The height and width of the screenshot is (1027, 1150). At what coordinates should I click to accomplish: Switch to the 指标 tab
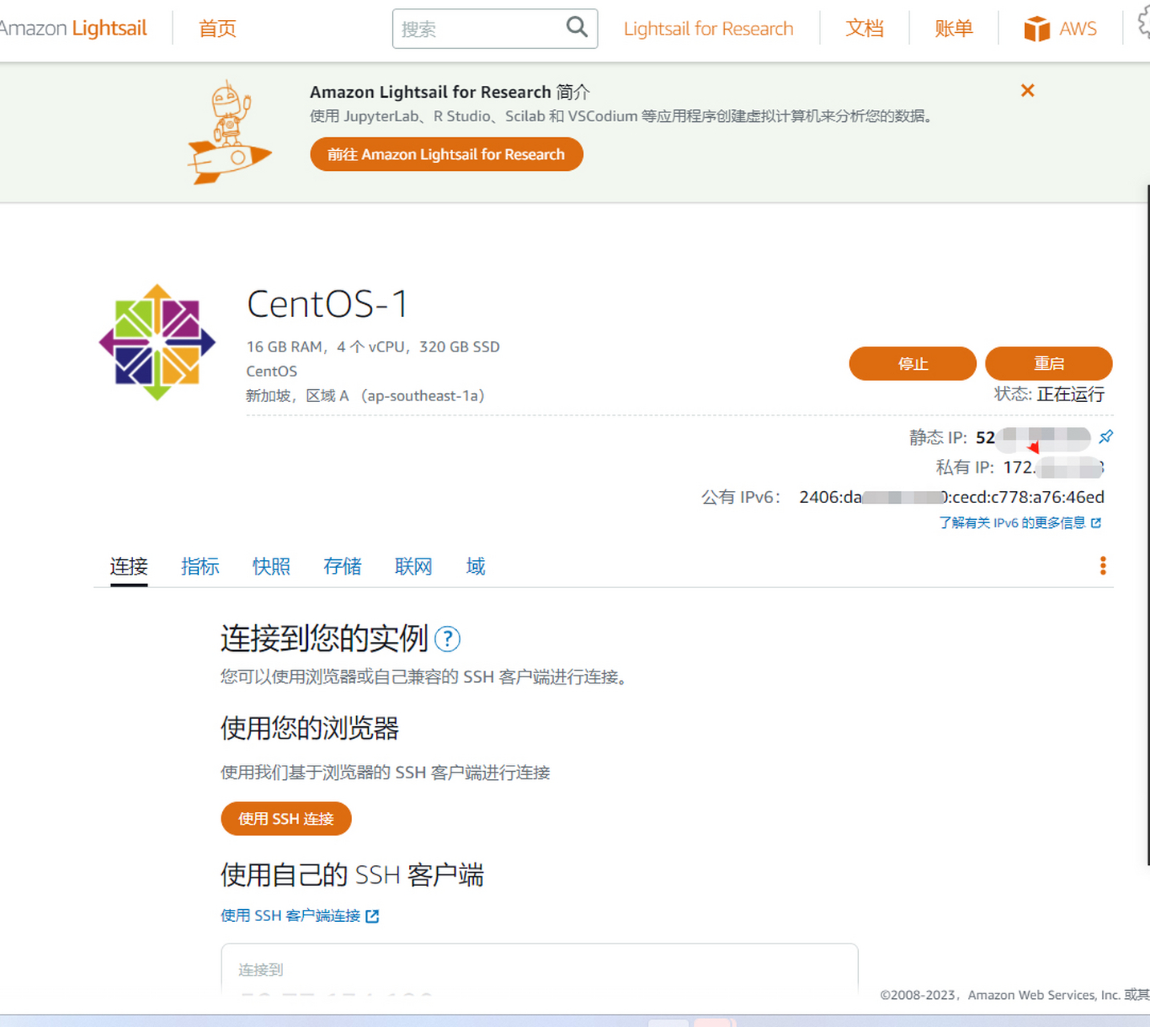pyautogui.click(x=200, y=566)
